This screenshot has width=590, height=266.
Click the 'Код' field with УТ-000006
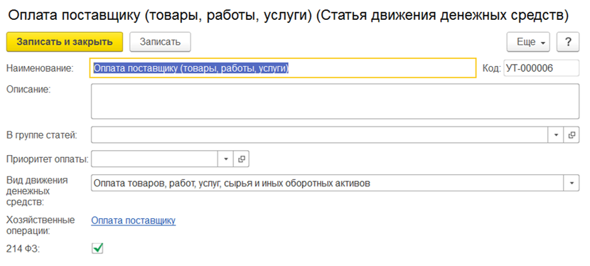[542, 68]
